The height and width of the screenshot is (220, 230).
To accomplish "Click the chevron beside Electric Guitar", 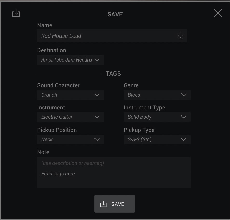I will point(97,117).
